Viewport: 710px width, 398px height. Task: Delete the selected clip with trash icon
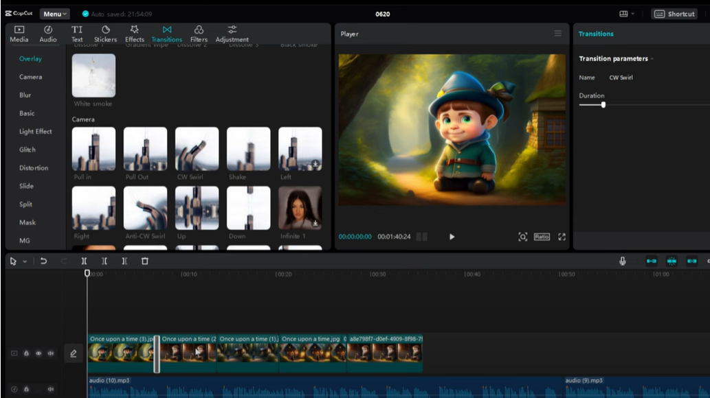[x=144, y=261]
